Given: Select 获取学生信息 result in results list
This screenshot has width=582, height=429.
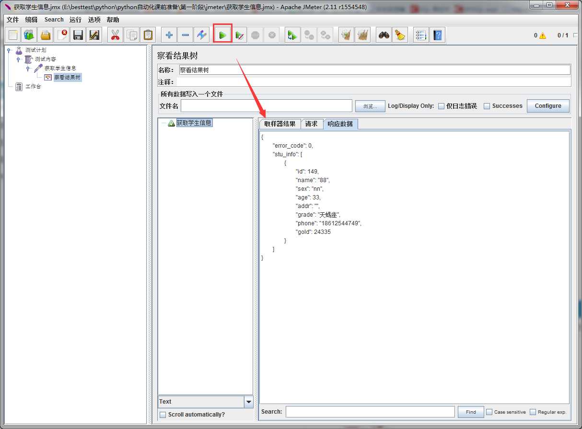Looking at the screenshot, I should tap(194, 123).
